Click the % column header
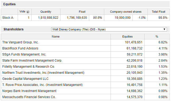The image size is (171, 101). tap(157, 36)
